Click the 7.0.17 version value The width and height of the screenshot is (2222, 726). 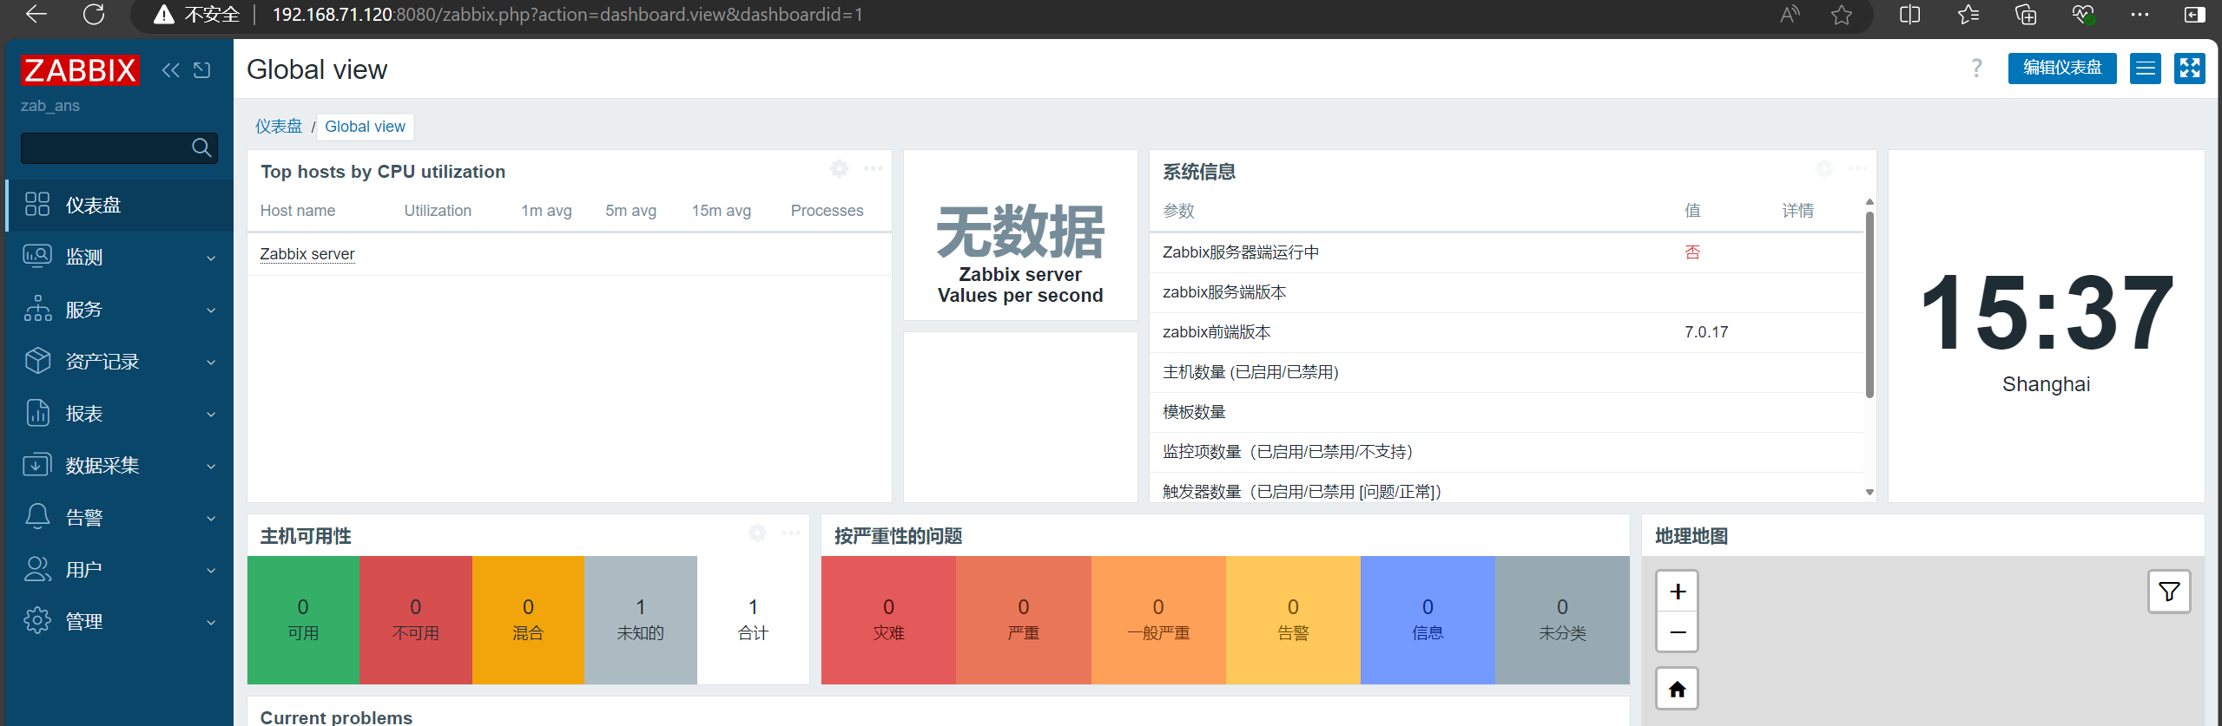(x=1706, y=332)
